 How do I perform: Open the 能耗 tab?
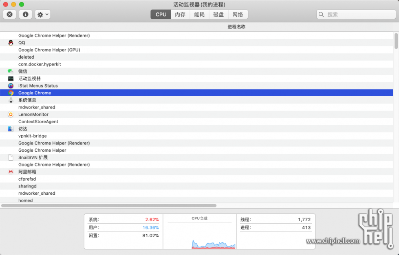(x=199, y=15)
